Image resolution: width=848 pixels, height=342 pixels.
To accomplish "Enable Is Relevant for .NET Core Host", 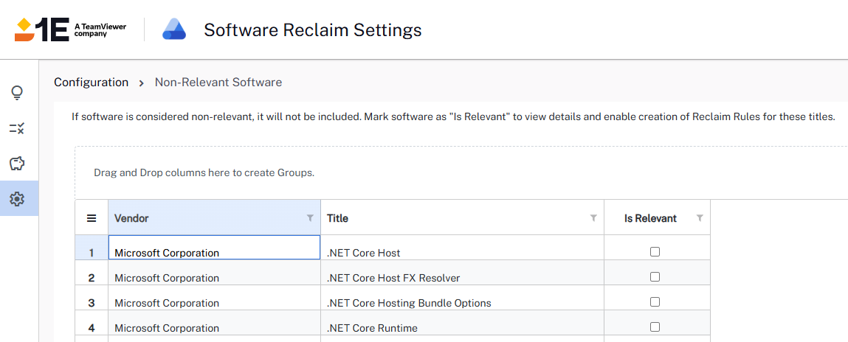I will [655, 252].
